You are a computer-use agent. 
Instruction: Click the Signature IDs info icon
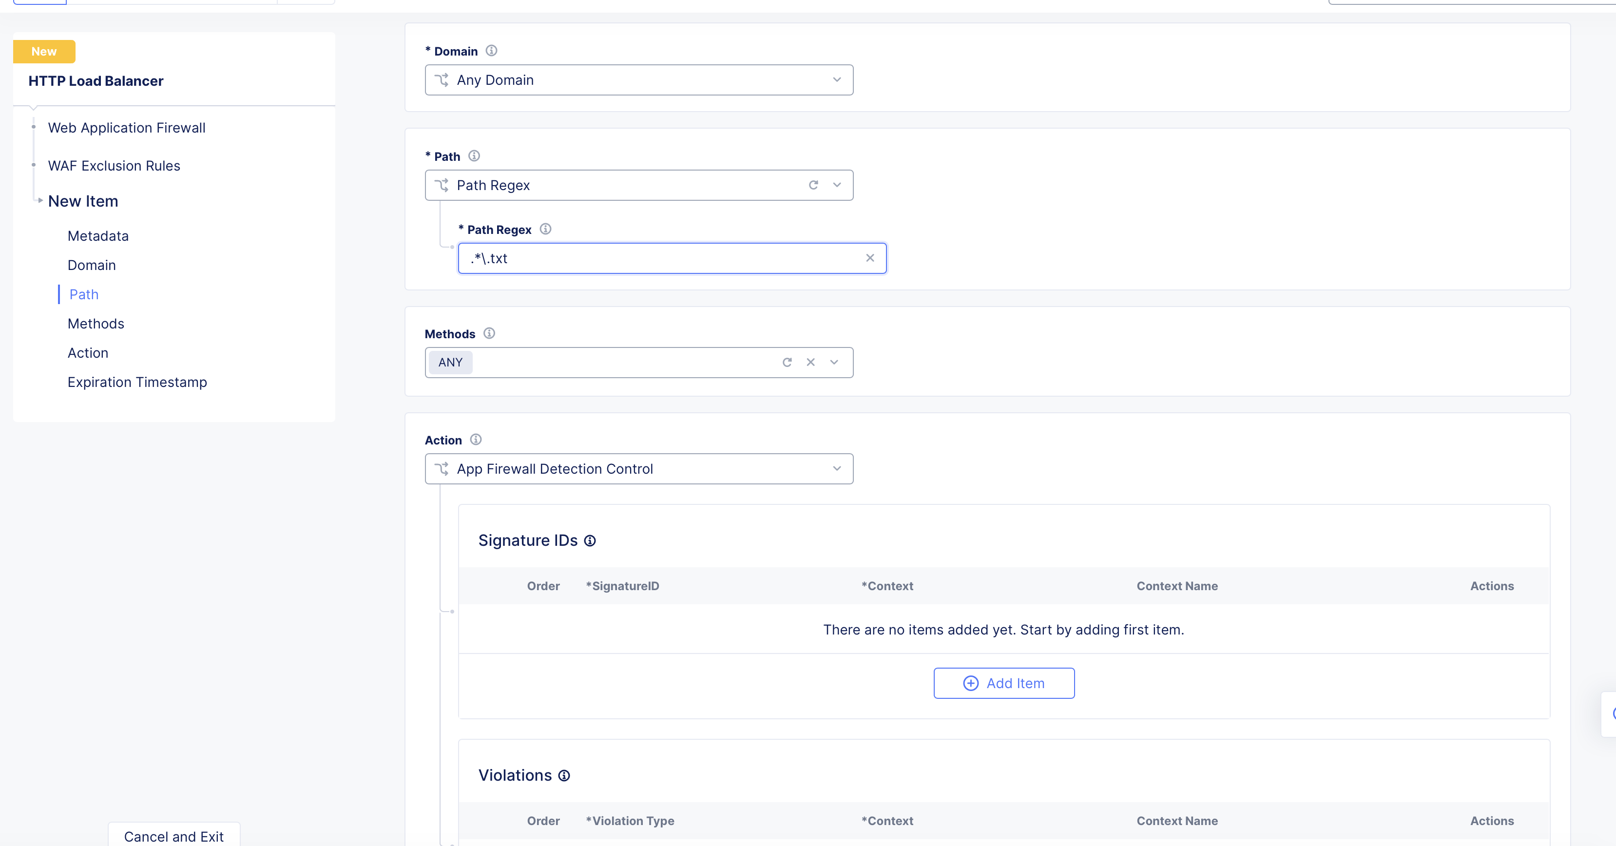coord(590,540)
